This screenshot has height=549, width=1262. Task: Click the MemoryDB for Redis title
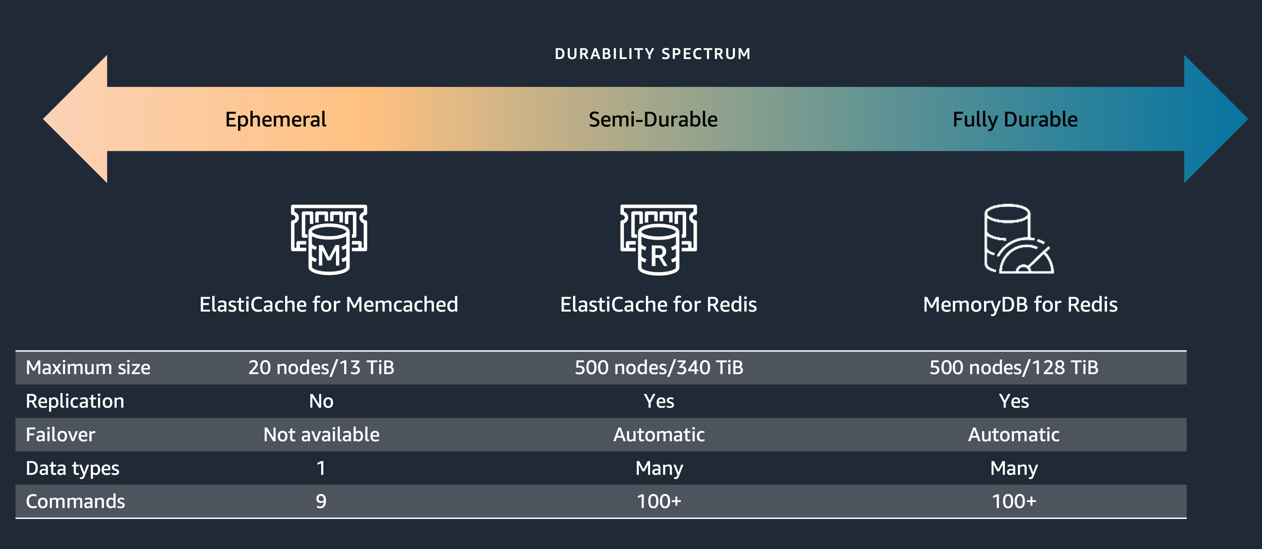click(1020, 305)
